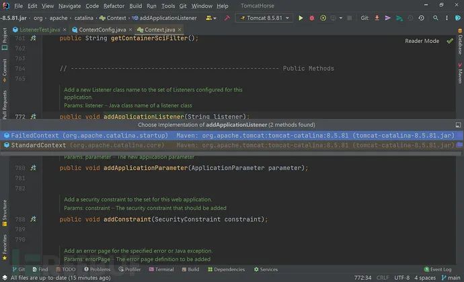Click gutter icon beside addApplicationParameter line
Screen dimensions: 464x282
(x=33, y=168)
